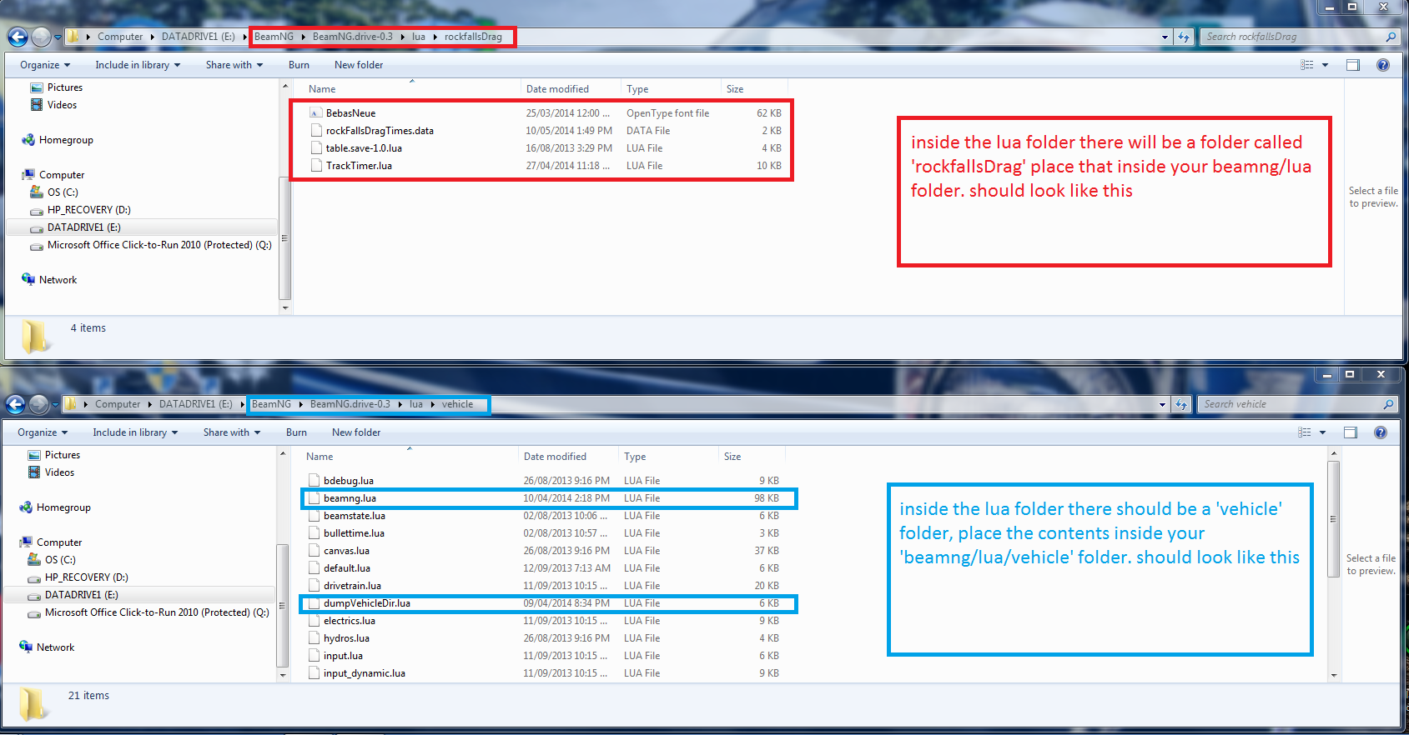This screenshot has width=1409, height=735.
Task: Click BeamNG.drive-0.3 breadcrumb in vehicle address bar
Action: click(350, 404)
